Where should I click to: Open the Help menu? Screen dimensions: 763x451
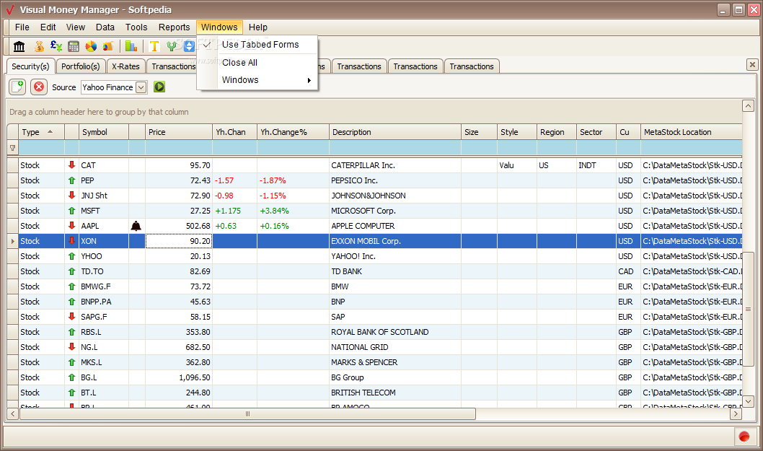click(x=258, y=27)
